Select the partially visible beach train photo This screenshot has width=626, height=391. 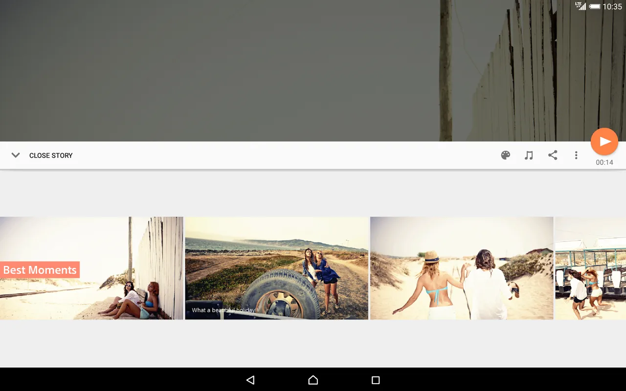pos(591,268)
